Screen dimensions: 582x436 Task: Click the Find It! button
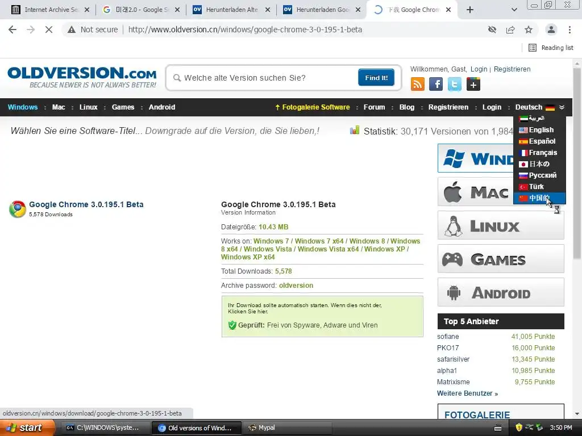376,77
